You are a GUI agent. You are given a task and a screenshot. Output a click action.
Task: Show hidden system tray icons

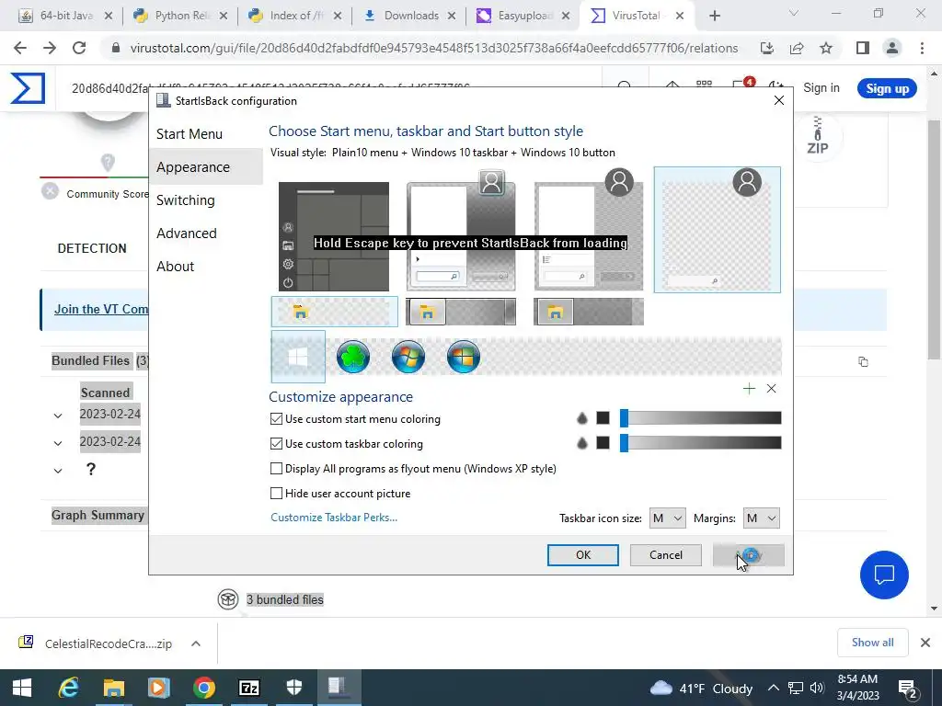[x=774, y=688]
